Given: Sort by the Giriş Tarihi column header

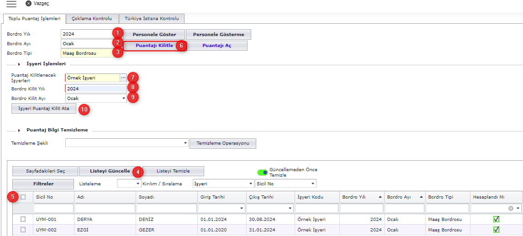Looking at the screenshot, I should [x=221, y=197].
